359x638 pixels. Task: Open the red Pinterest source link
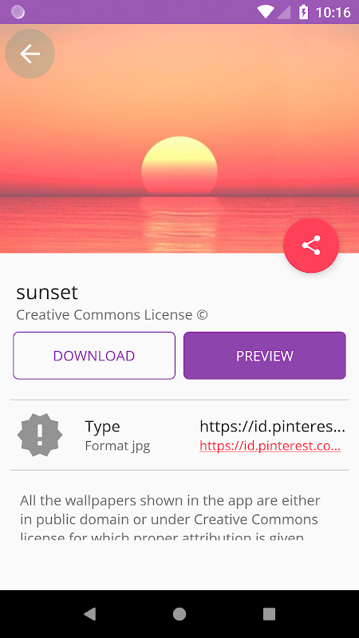(x=270, y=446)
